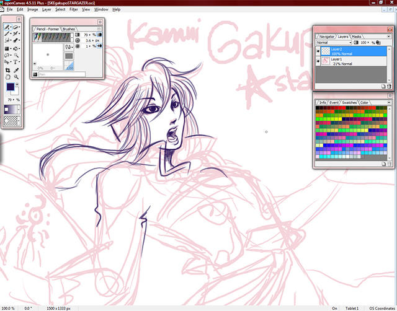397x311 pixels.
Task: Switch to the Brushes tab
Action: point(69,29)
